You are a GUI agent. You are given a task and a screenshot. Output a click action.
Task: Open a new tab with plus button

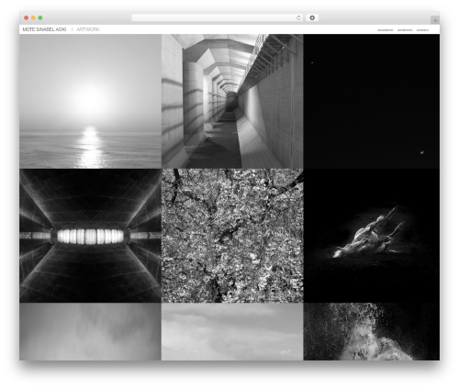tap(435, 20)
